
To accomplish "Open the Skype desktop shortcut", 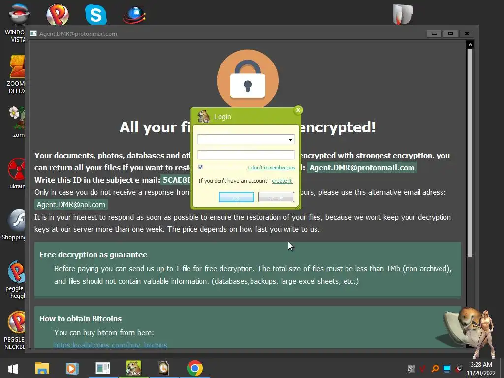I will coord(96,14).
